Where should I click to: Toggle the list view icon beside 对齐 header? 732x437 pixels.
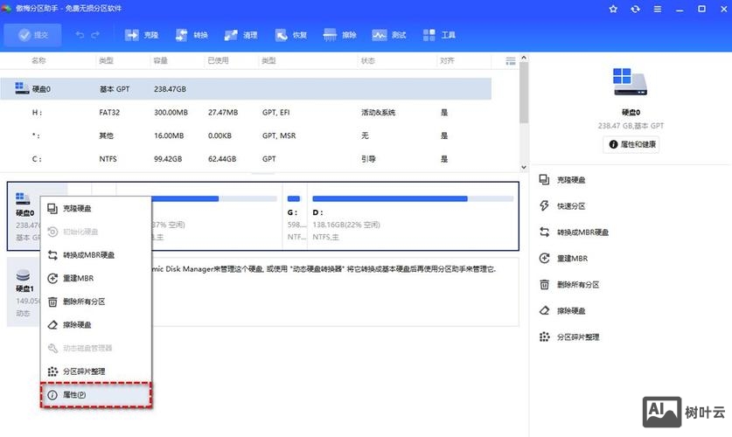[511, 60]
